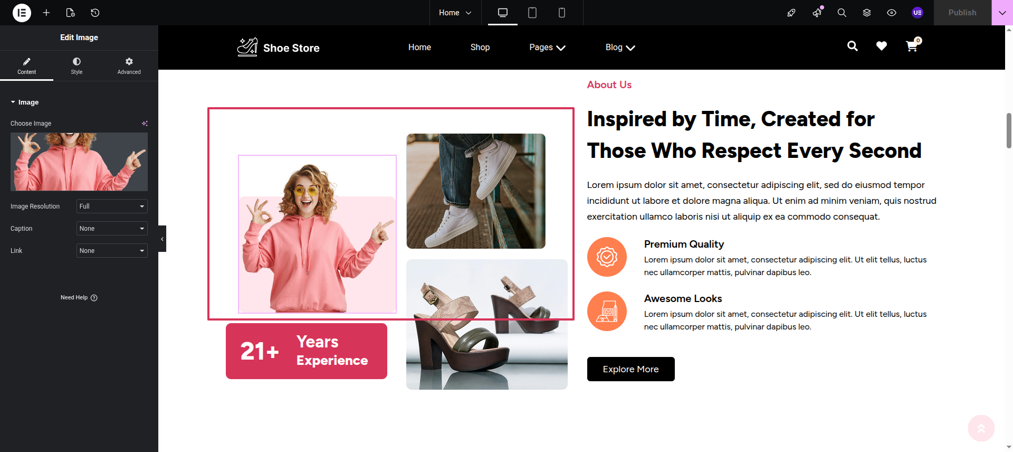Switch to tablet responsive view
This screenshot has width=1013, height=452.
(x=532, y=13)
